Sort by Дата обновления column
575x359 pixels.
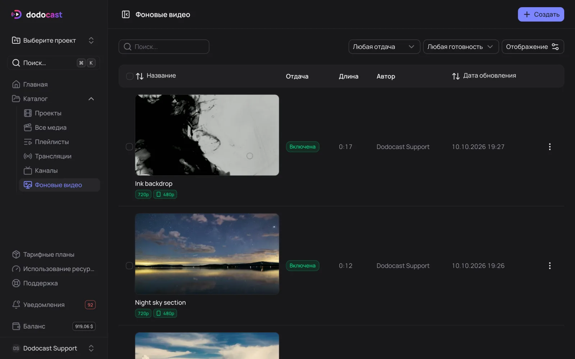point(484,76)
